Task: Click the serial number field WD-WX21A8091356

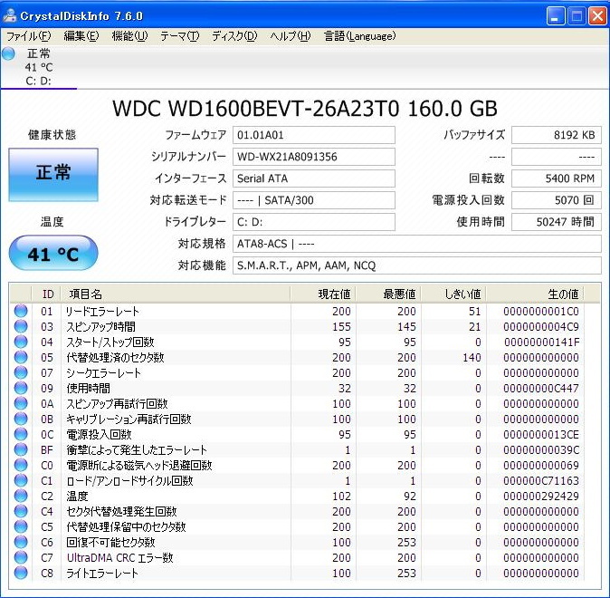Action: [x=313, y=157]
